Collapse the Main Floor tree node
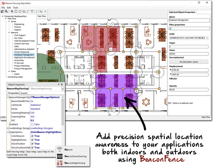 (6, 19)
